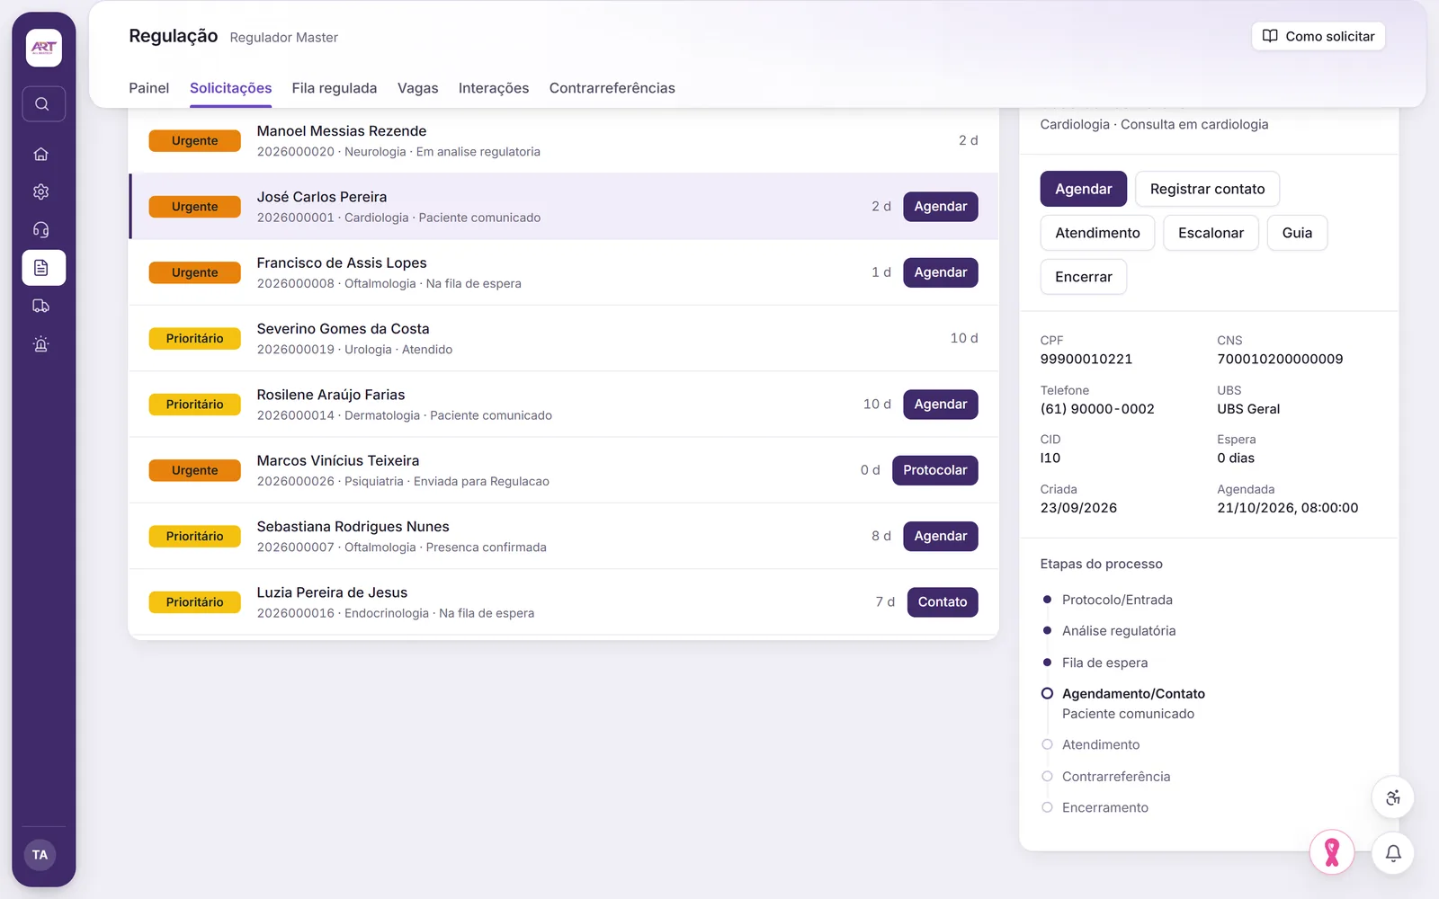Select the Manoel Messias Rezende row
The width and height of the screenshot is (1439, 899).
[x=564, y=141]
